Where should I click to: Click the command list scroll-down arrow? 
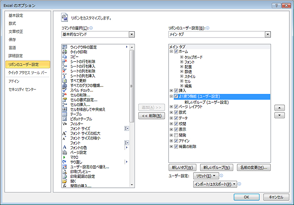click(132, 185)
